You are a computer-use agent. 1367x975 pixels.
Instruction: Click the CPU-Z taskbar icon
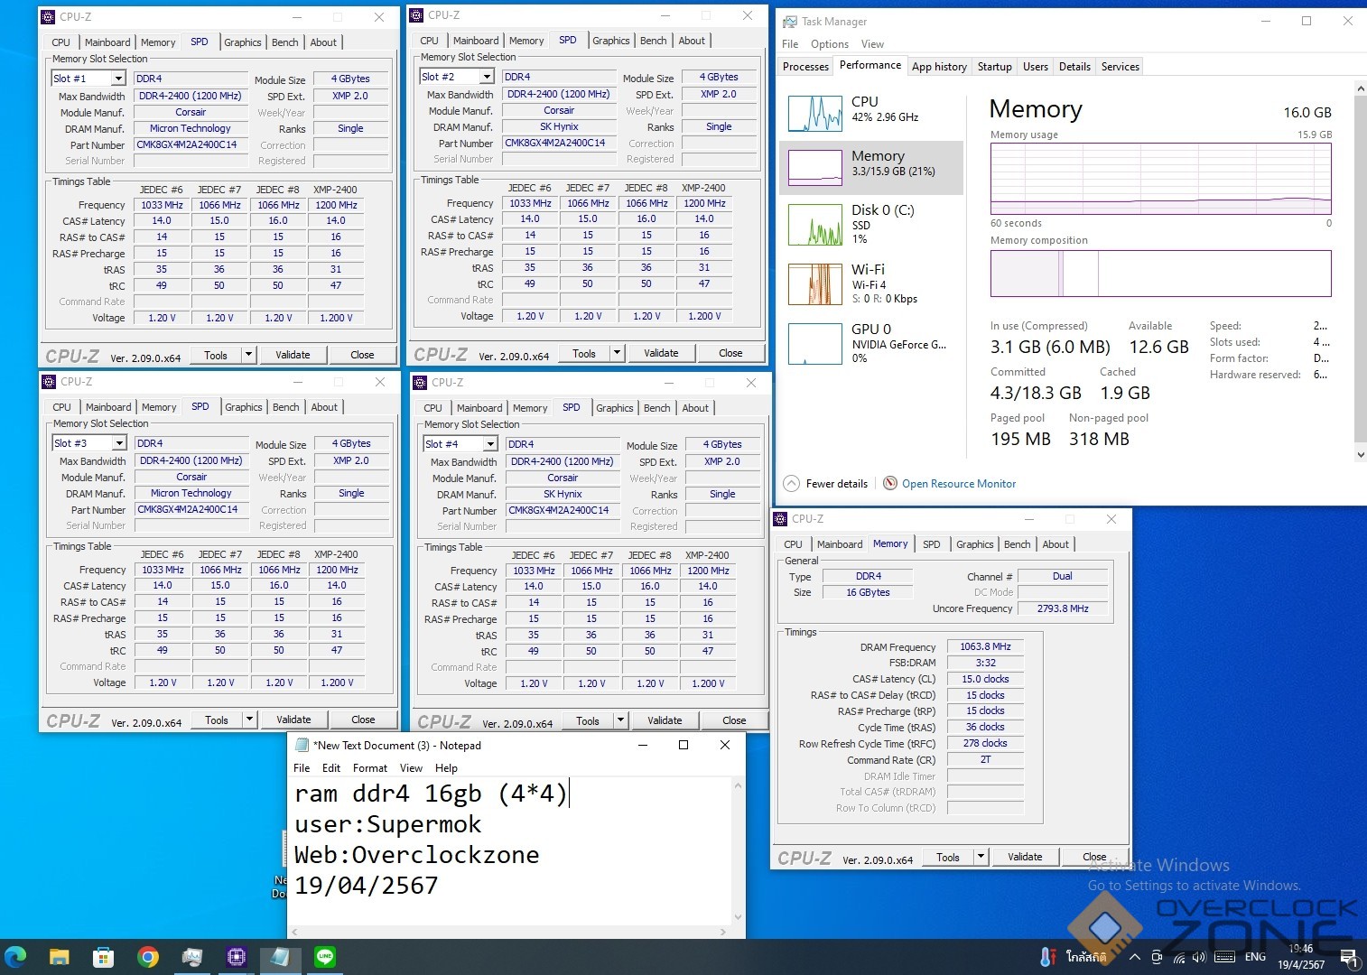tap(237, 957)
